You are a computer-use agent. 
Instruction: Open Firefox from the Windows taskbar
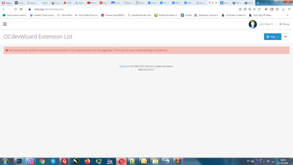coord(87,161)
